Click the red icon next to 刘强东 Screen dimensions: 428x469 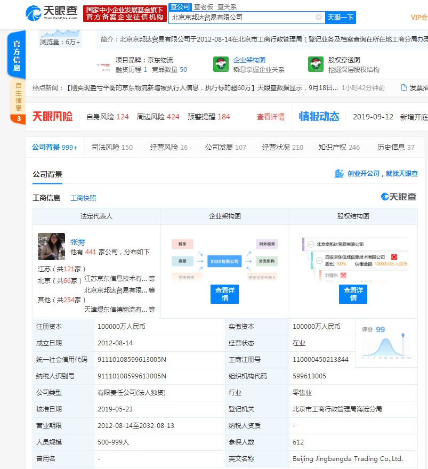pyautogui.click(x=343, y=275)
